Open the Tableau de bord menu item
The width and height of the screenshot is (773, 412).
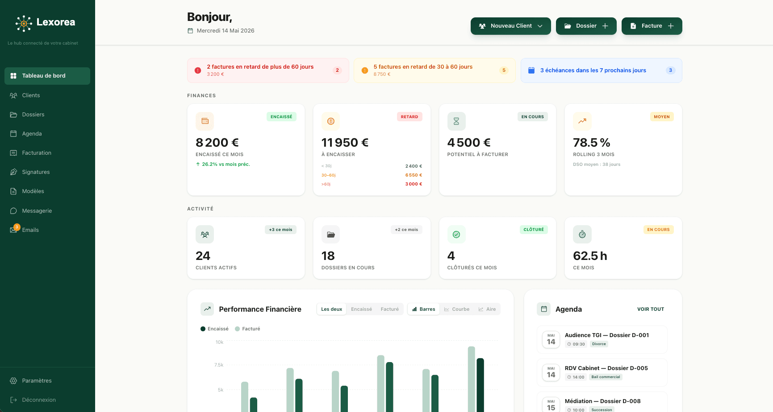[x=47, y=76]
